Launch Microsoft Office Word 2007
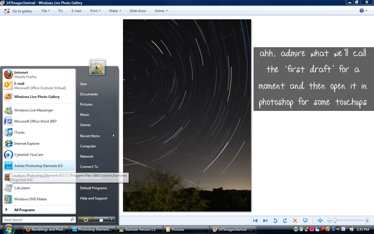Image resolution: width=374 pixels, height=234 pixels. coord(39,121)
